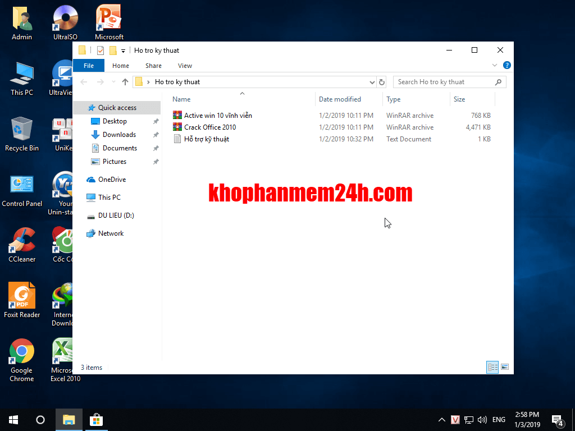Image resolution: width=575 pixels, height=431 pixels.
Task: Select Downloads in Quick access
Action: pos(119,135)
